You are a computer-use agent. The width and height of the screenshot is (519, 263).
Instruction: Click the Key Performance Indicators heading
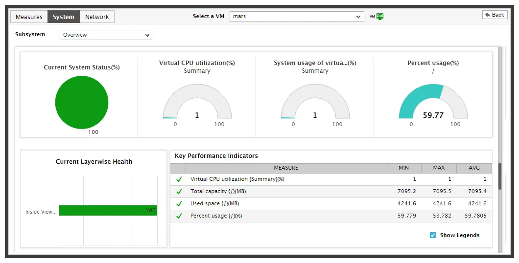click(x=216, y=156)
